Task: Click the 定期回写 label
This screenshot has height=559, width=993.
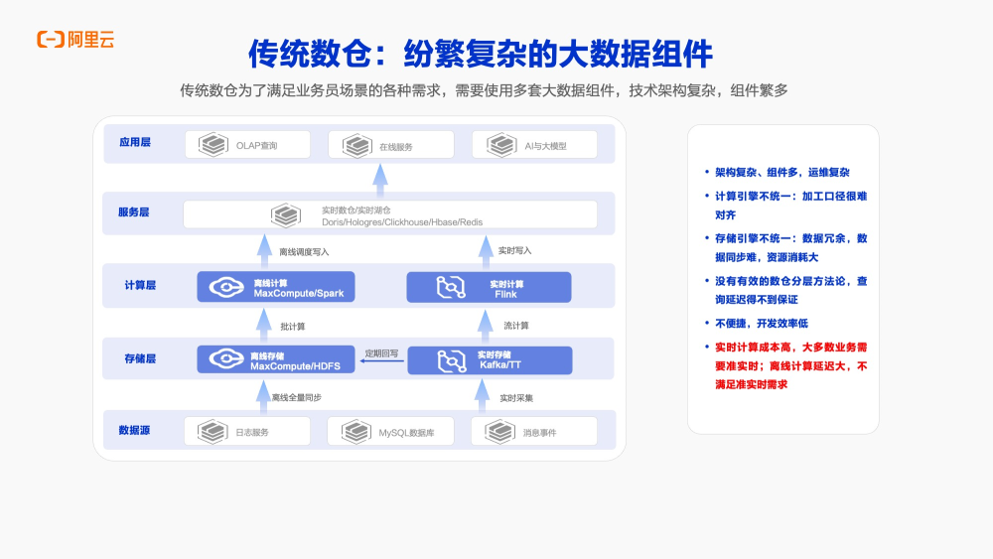Action: [382, 353]
